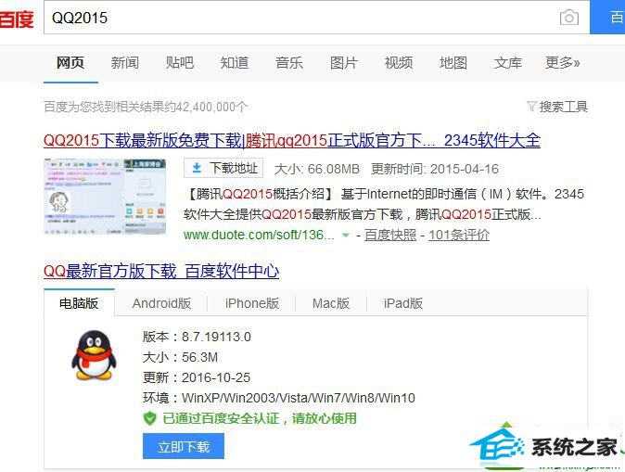
Task: Open the QQ2015下载最新版免费下载 result link
Action: (292, 140)
